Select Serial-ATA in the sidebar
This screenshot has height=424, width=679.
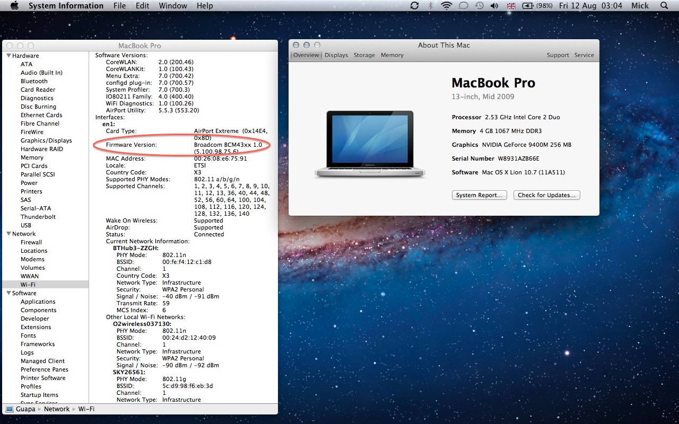coord(36,208)
